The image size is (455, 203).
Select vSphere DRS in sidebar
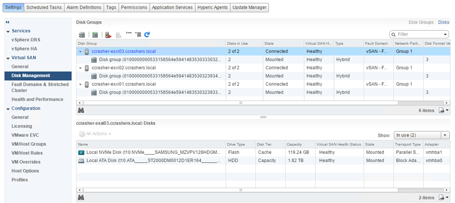pyautogui.click(x=26, y=40)
